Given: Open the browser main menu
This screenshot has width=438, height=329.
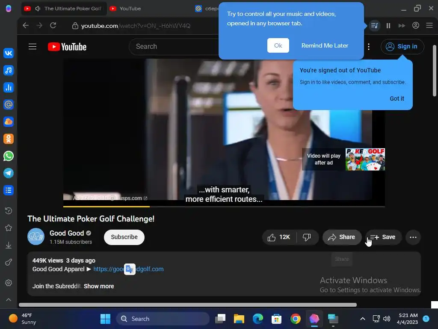Looking at the screenshot, I should pyautogui.click(x=429, y=25).
